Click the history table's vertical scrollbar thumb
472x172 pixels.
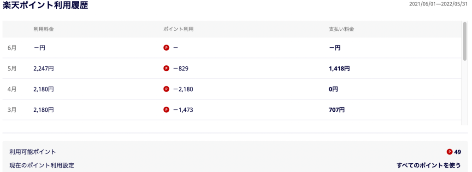465,41
